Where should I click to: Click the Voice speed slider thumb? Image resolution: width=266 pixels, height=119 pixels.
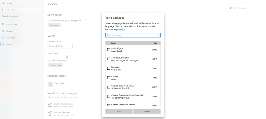click(x=67, y=57)
